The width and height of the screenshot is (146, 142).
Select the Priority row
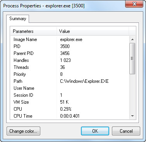pyautogui.click(x=70, y=74)
